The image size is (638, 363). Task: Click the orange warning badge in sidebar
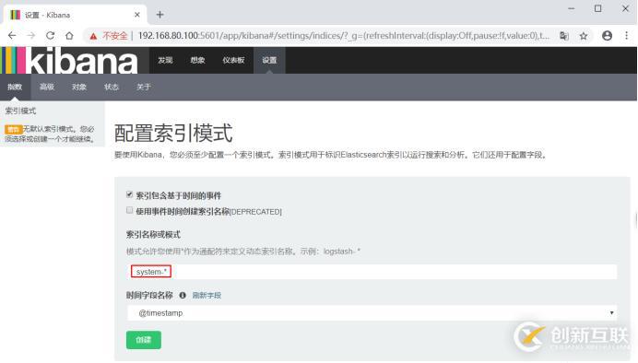(x=13, y=129)
